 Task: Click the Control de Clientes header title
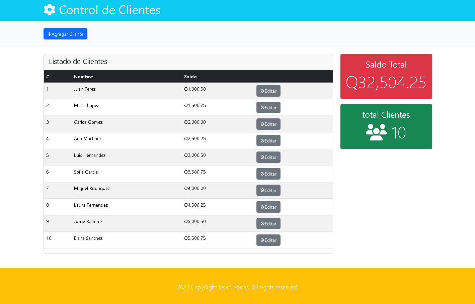pos(109,10)
